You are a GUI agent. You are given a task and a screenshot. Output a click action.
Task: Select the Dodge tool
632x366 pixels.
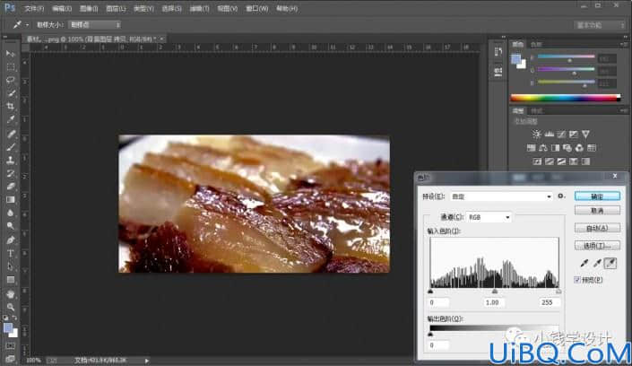point(11,226)
